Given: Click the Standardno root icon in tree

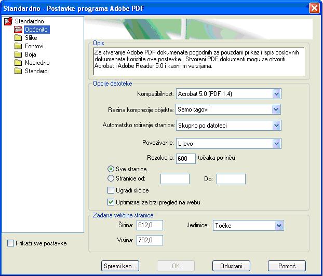Looking at the screenshot, I should pyautogui.click(x=8, y=21).
